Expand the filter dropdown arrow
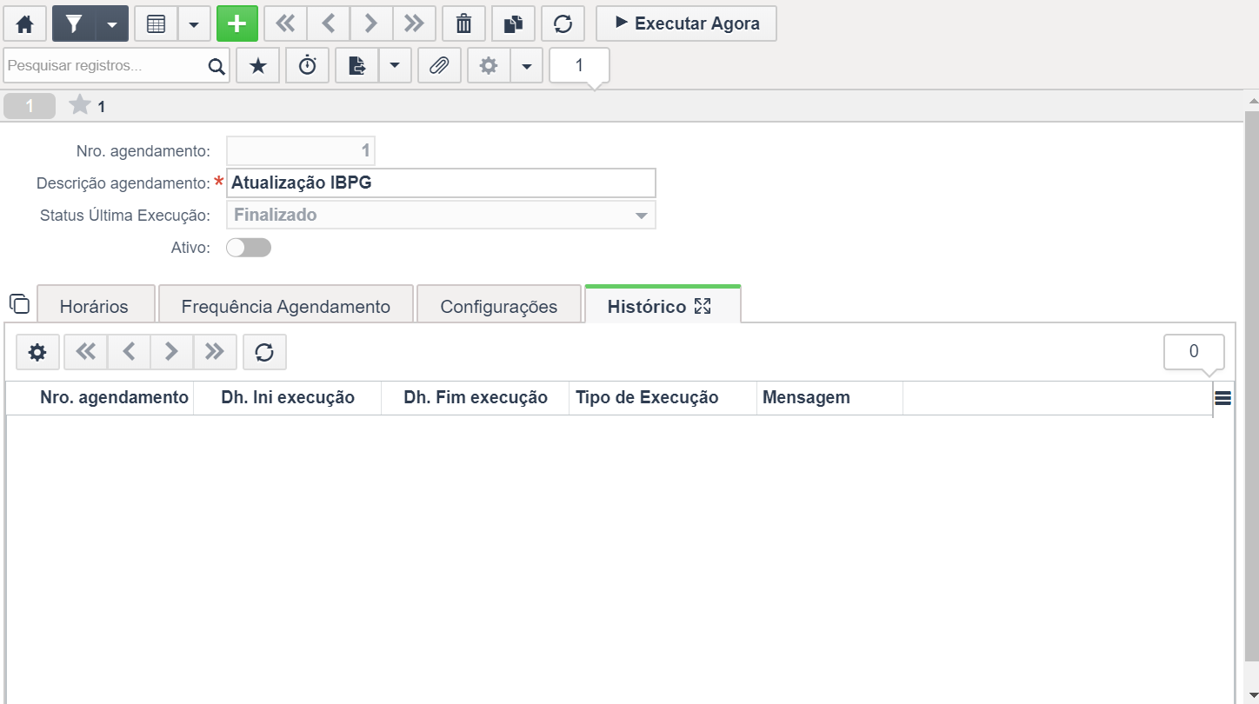 112,23
